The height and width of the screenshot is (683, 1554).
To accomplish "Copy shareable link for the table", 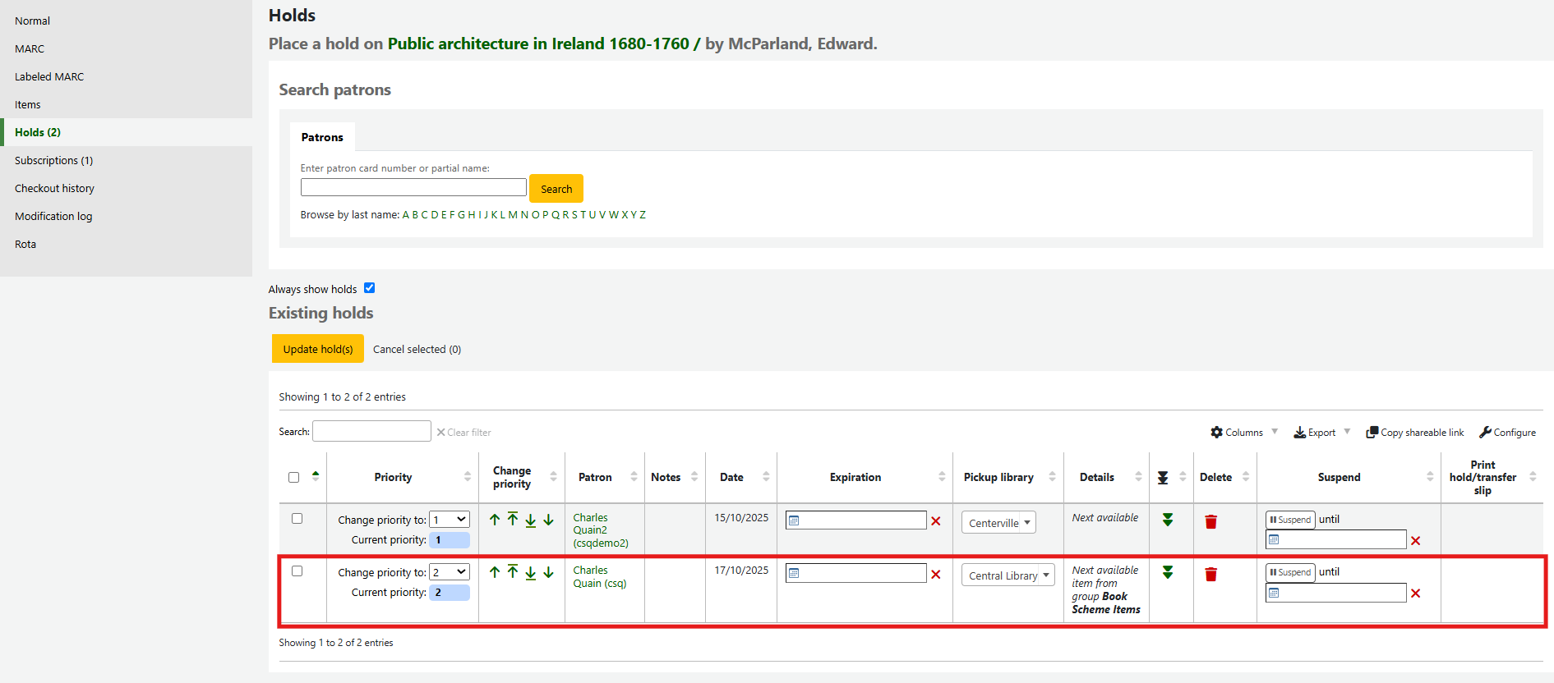I will (1415, 433).
